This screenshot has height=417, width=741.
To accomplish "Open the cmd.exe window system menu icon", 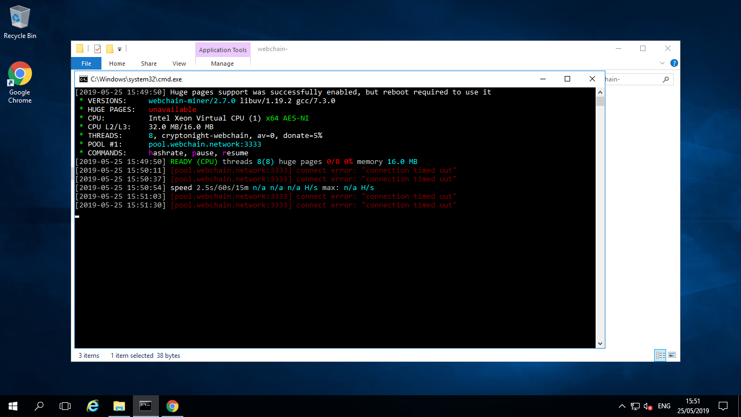I will coord(83,79).
